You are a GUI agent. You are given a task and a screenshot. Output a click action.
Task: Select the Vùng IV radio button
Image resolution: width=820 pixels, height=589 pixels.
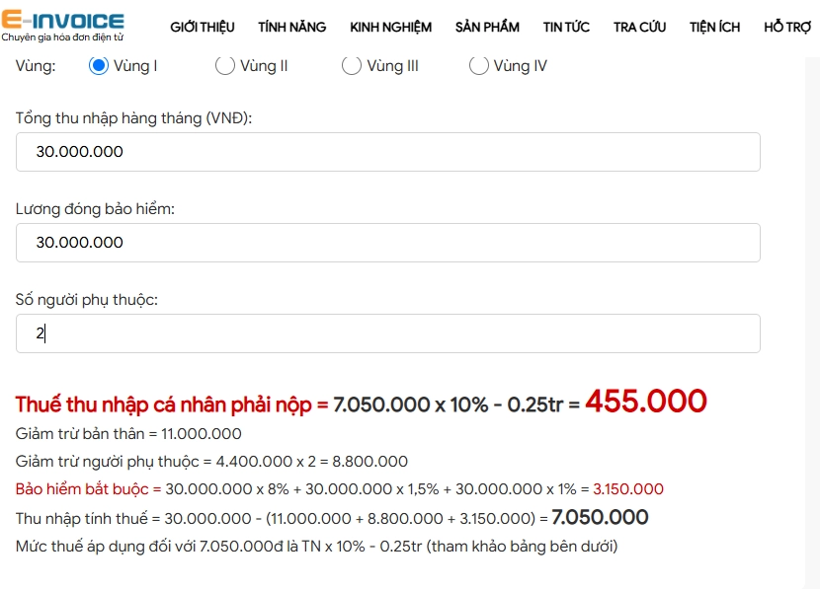[x=478, y=66]
